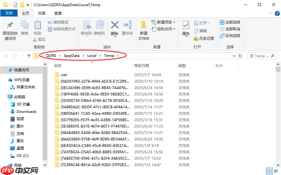Click the Back navigation arrow

click(x=6, y=56)
